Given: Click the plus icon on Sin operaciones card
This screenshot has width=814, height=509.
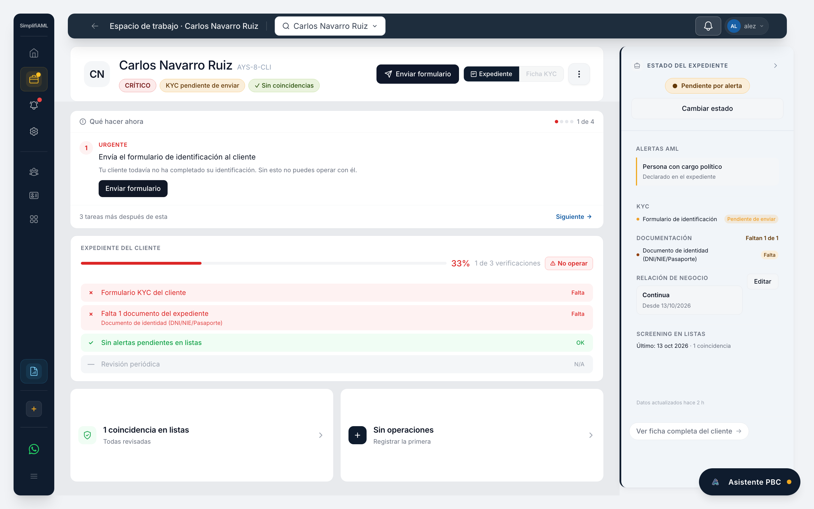Looking at the screenshot, I should pyautogui.click(x=357, y=435).
